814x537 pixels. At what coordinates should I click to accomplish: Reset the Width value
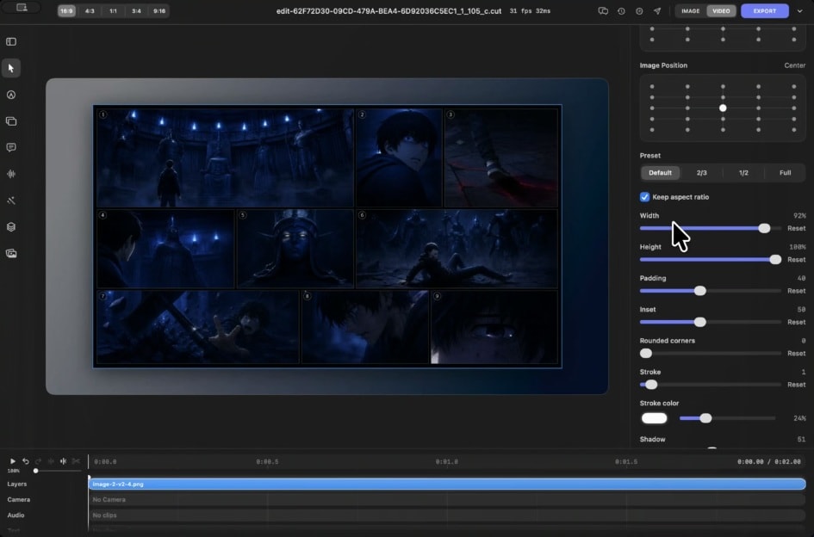pos(797,228)
